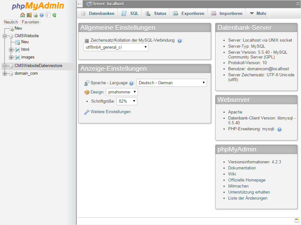This screenshot has width=301, height=225.
Task: Click help icon next to PHP-Erweiterung mysqli
Action: (x=279, y=129)
